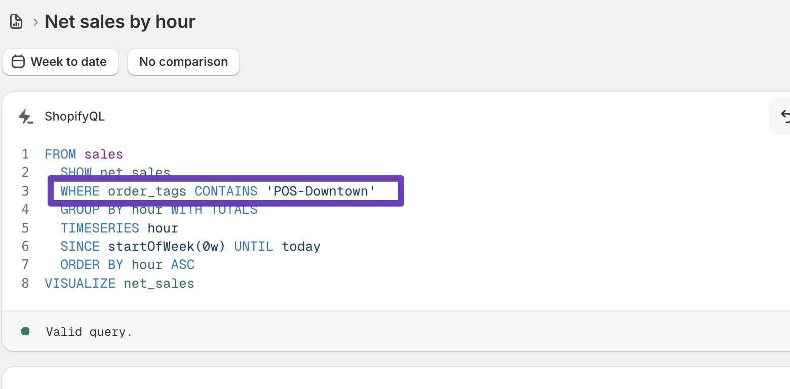Click the ShopifyQL lightning icon
The height and width of the screenshot is (389, 790).
(25, 116)
